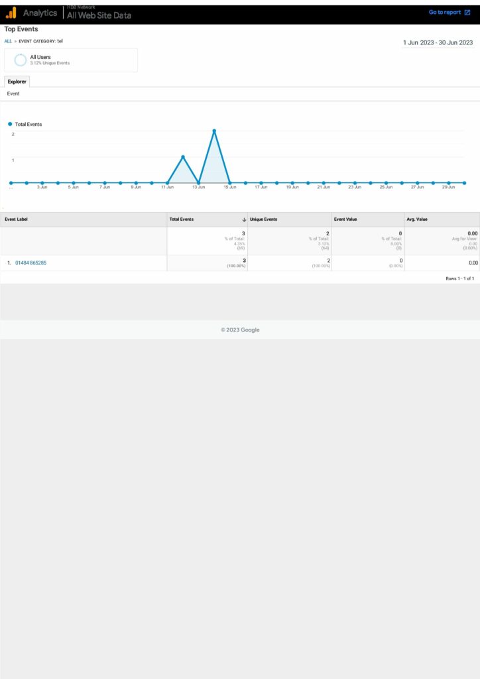Viewport: 480px width, 679px height.
Task: Click the chart data point on 12 Jun
Action: (x=183, y=156)
